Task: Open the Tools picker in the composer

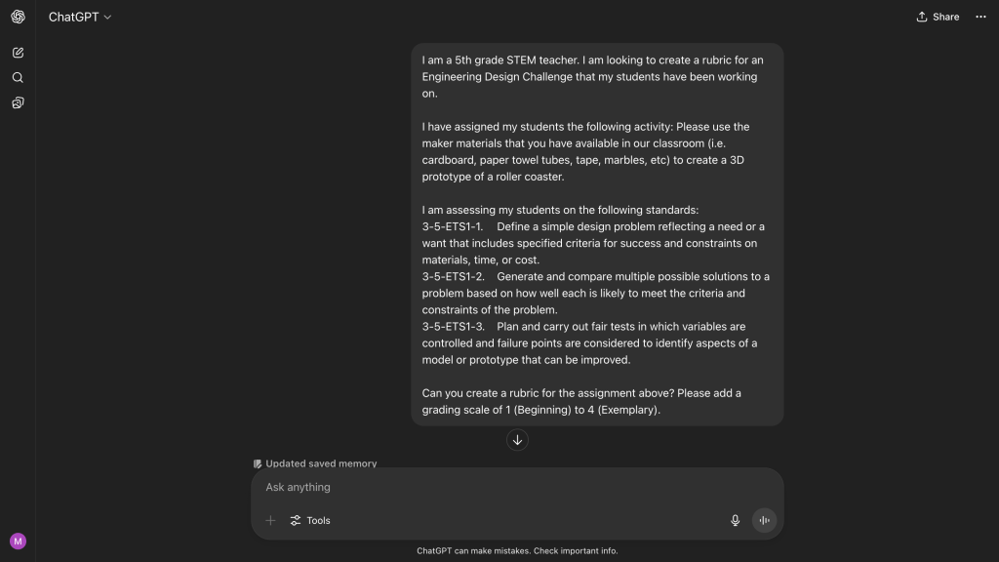Action: (310, 521)
